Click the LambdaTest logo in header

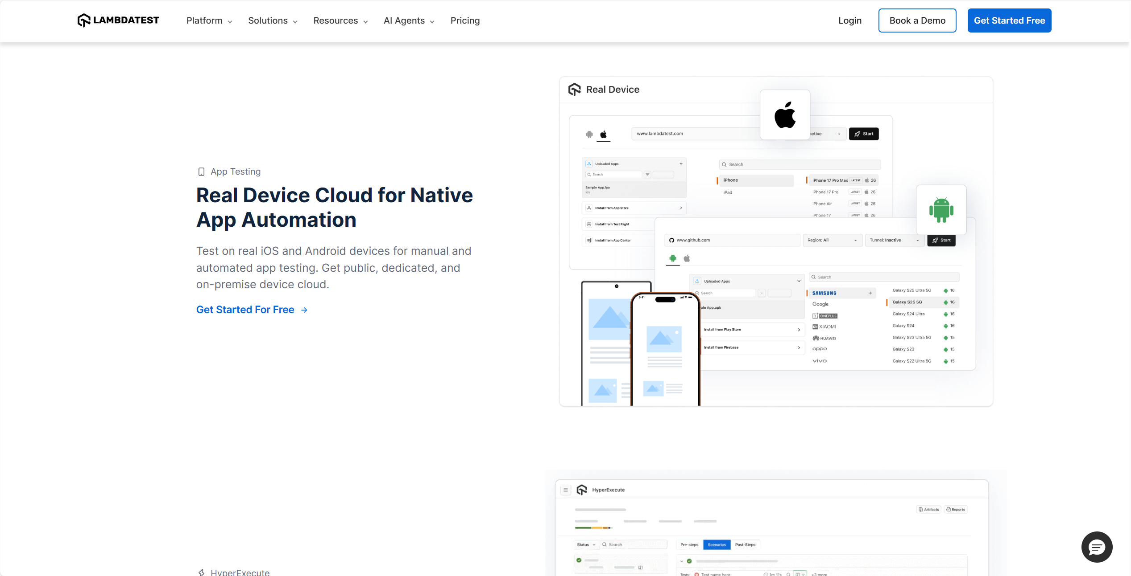118,20
